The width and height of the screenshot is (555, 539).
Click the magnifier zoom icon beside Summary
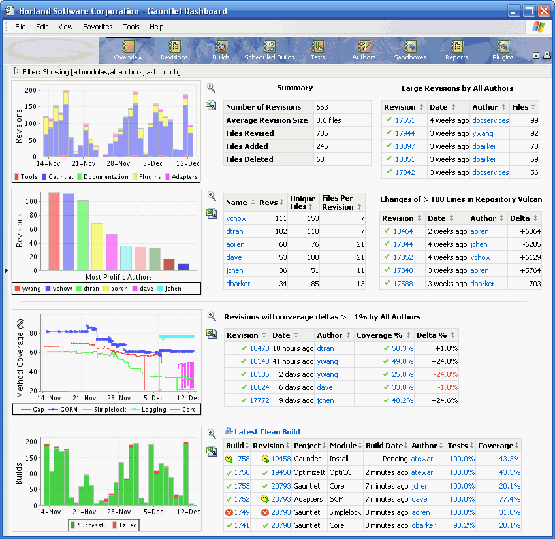[x=211, y=88]
